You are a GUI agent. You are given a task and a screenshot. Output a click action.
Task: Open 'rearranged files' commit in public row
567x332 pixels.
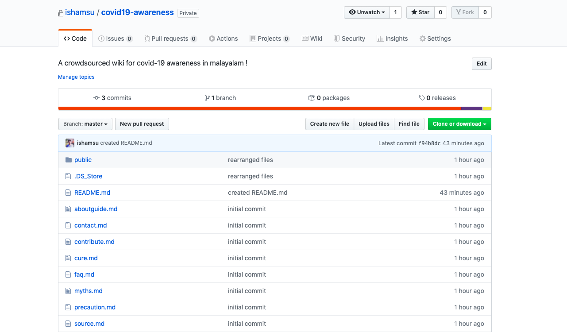pyautogui.click(x=251, y=160)
